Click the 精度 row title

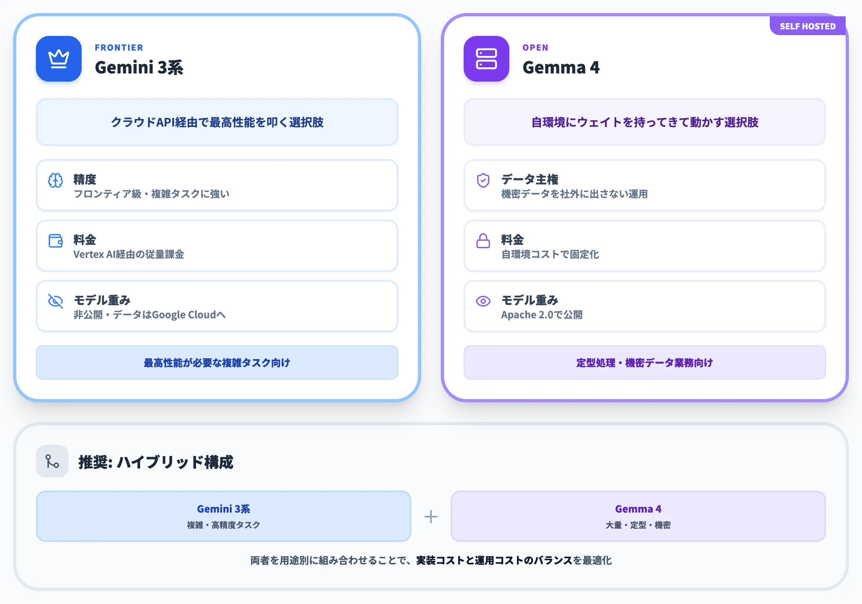[x=85, y=180]
